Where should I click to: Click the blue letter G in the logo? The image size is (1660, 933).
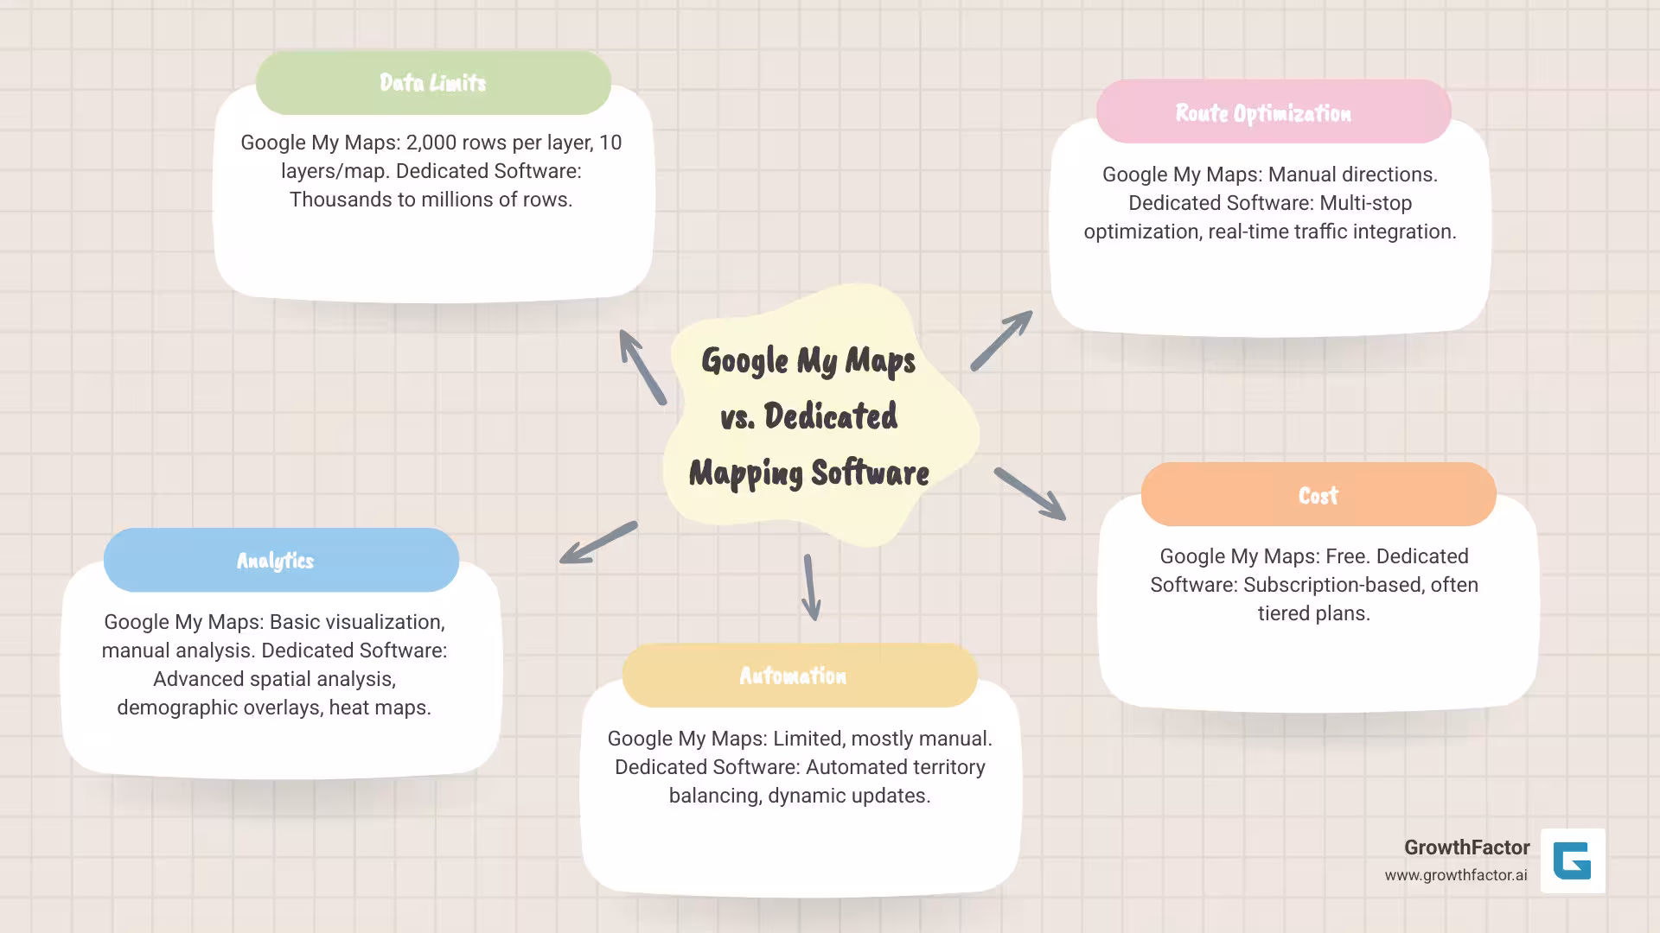tap(1573, 860)
